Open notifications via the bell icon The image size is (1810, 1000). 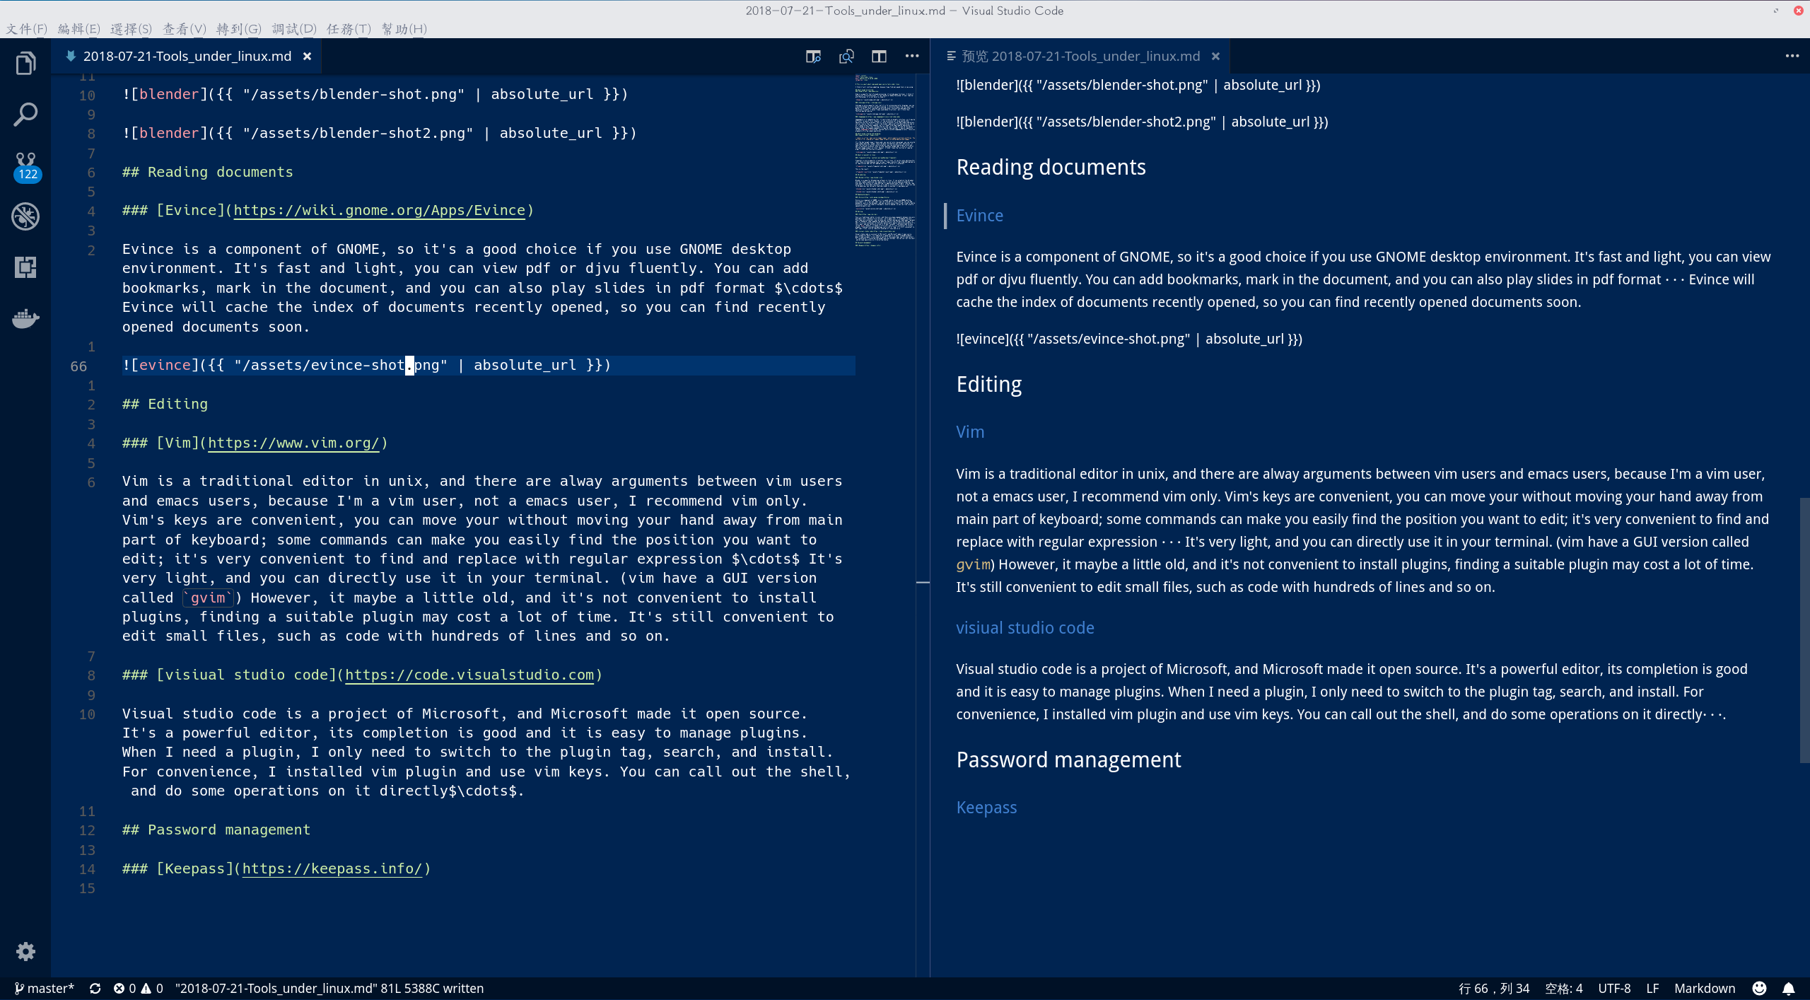pos(1789,989)
